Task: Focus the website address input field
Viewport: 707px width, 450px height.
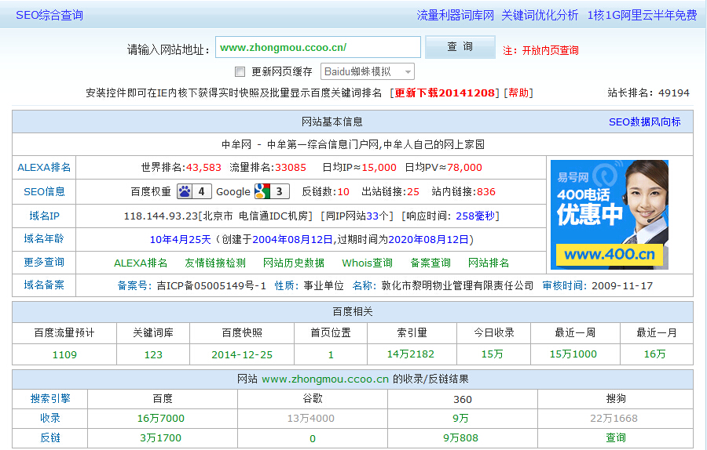Action: tap(318, 47)
